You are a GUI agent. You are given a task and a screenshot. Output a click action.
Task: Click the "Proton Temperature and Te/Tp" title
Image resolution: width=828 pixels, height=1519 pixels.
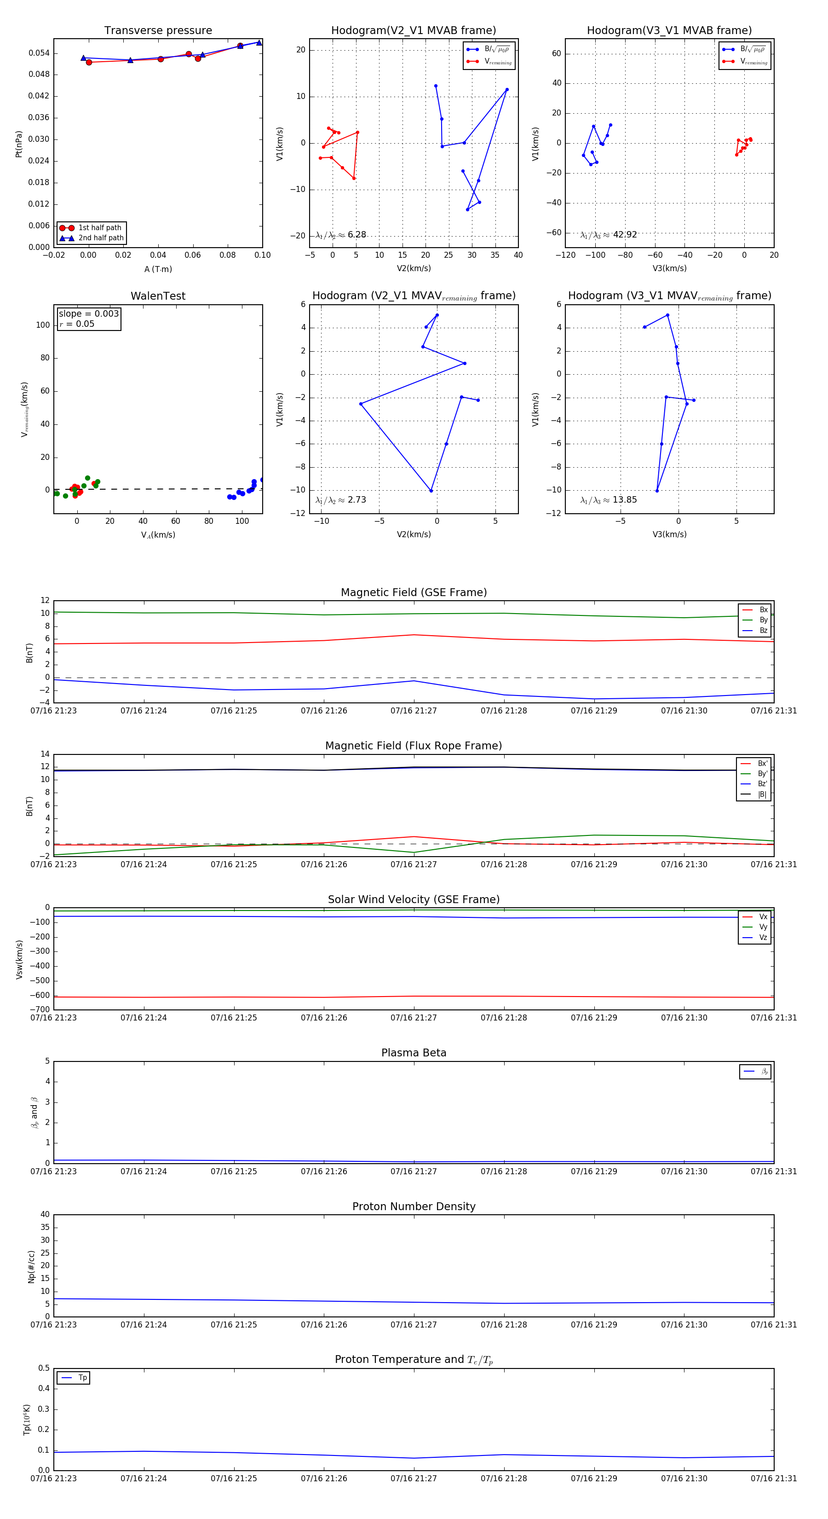(414, 1360)
